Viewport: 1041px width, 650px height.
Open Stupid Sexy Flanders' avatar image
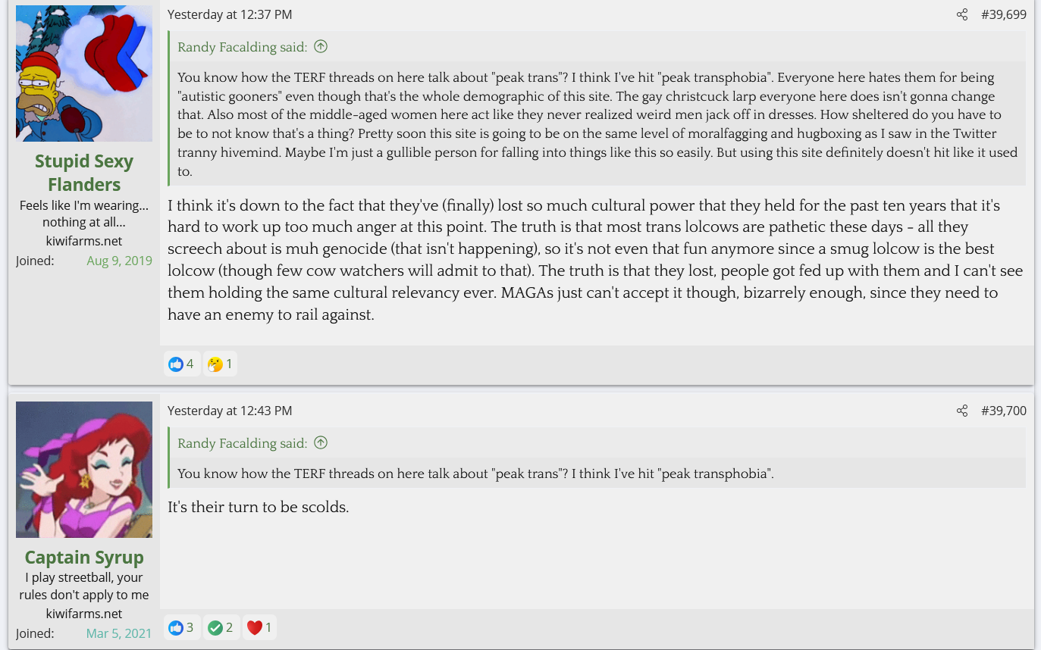point(84,73)
